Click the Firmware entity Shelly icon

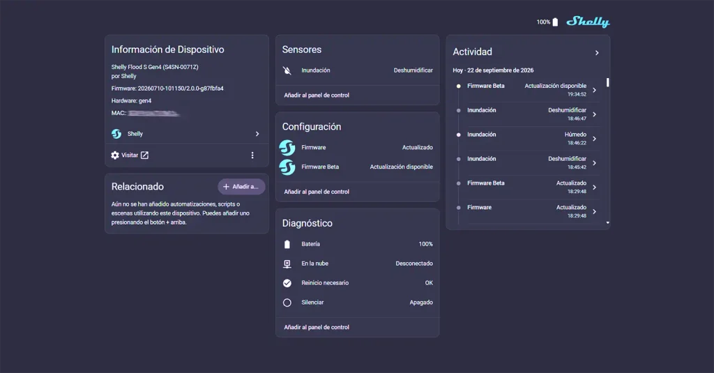pyautogui.click(x=287, y=148)
